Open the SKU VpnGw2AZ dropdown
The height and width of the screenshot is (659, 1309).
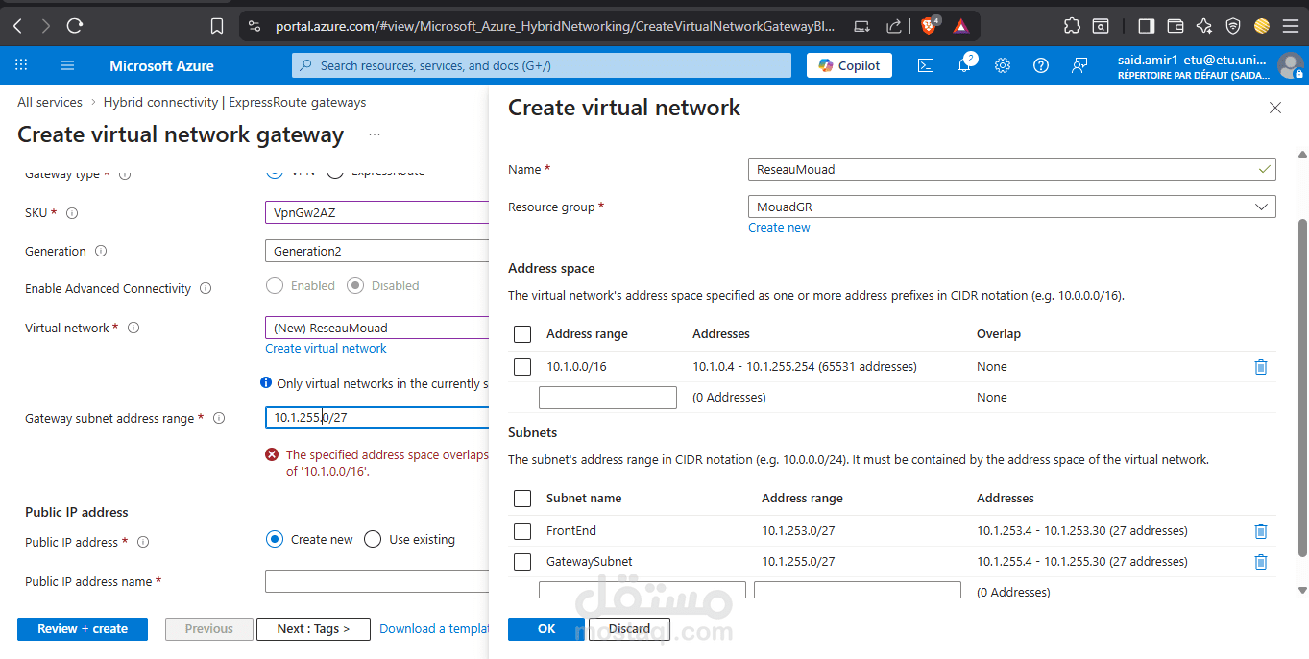coord(377,213)
